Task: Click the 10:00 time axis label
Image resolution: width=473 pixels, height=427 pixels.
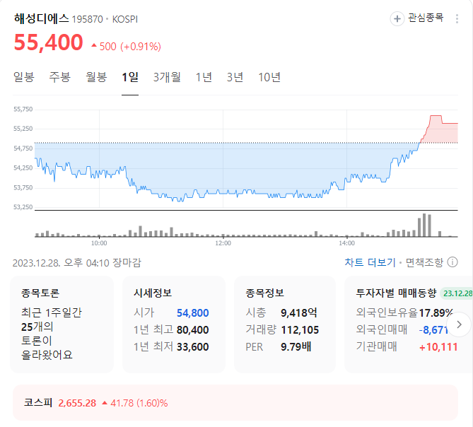Action: click(99, 243)
